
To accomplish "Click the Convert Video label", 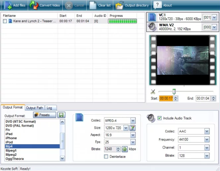I will pyautogui.click(x=50, y=5).
